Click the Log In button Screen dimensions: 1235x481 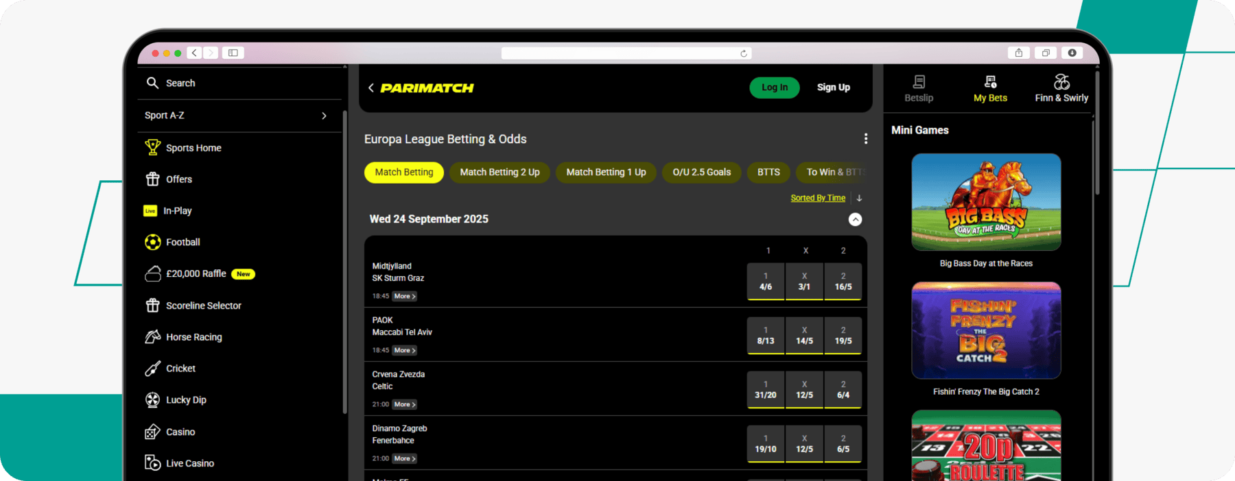775,88
